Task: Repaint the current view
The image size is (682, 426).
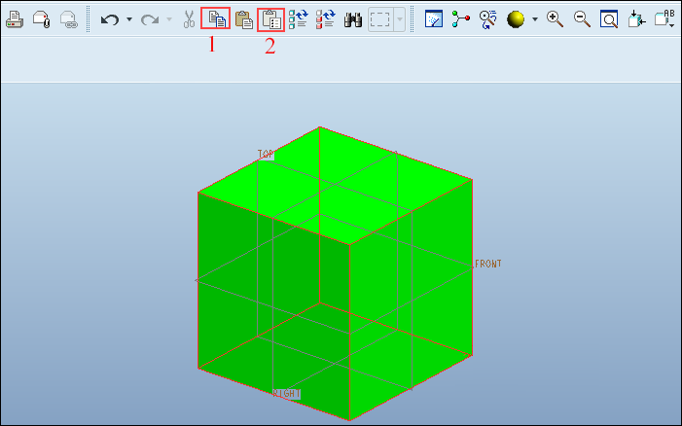Action: [434, 19]
